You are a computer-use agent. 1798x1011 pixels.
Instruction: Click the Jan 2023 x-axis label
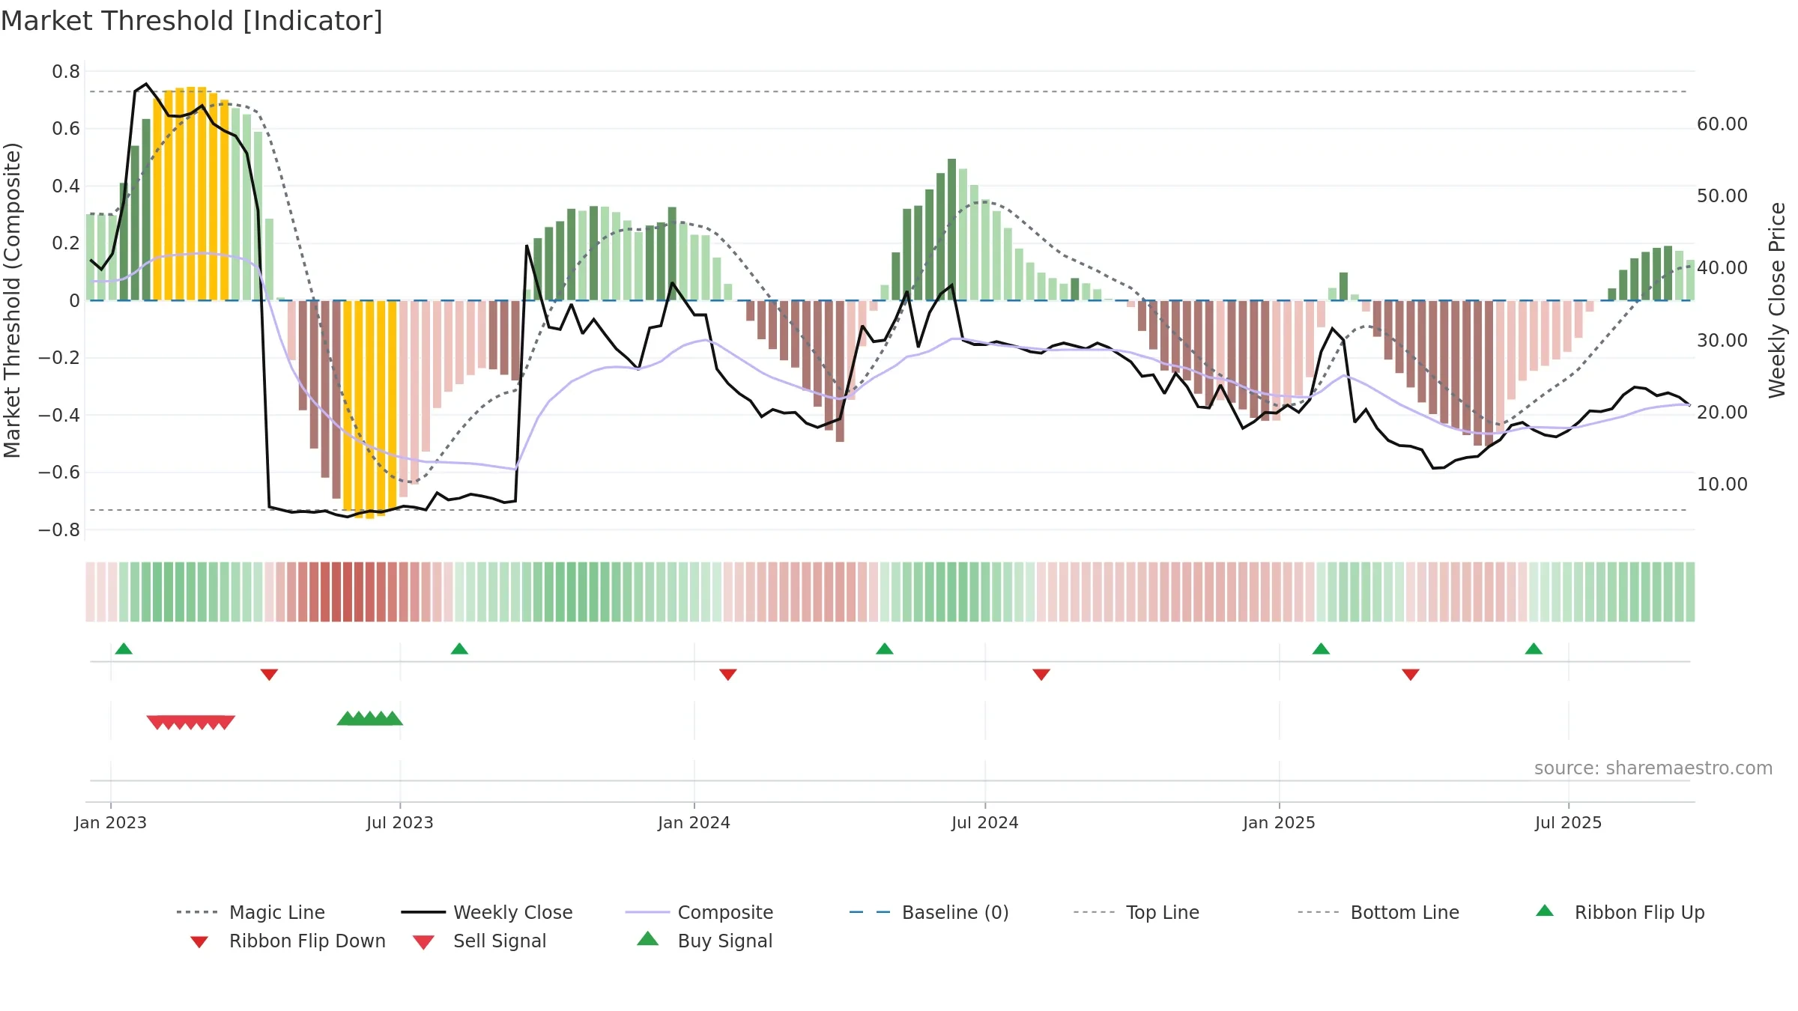(x=111, y=823)
